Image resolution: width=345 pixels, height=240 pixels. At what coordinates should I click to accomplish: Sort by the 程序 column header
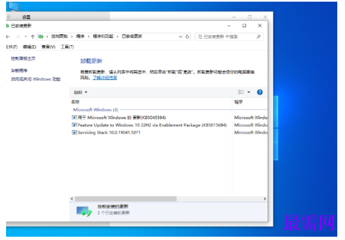pyautogui.click(x=238, y=102)
